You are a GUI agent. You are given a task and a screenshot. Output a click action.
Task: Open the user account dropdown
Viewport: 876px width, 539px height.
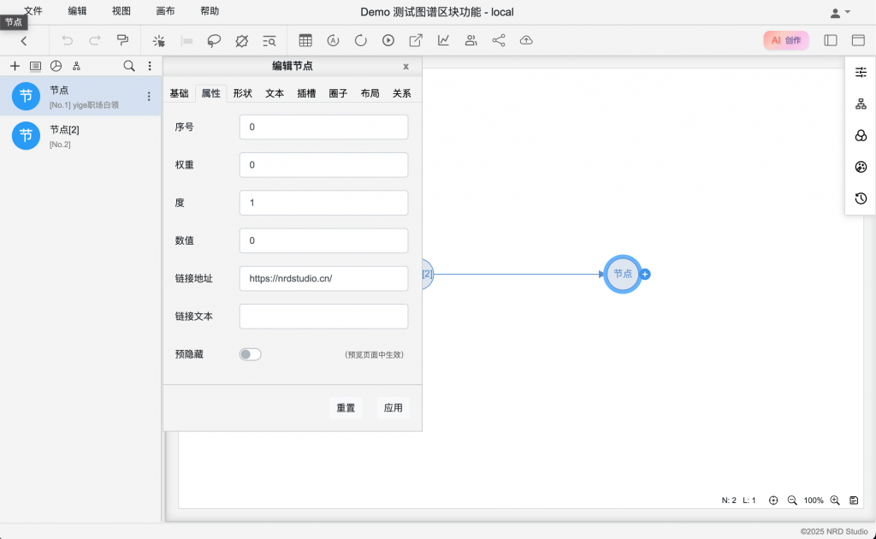pos(840,12)
